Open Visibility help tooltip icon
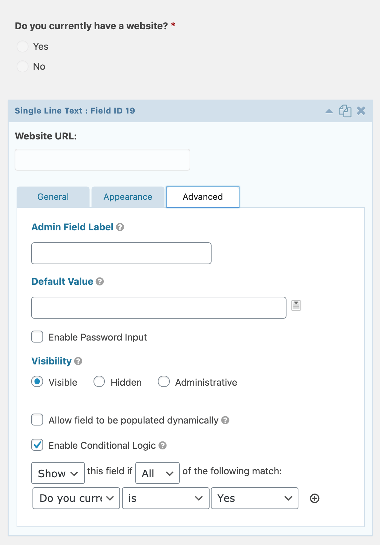This screenshot has height=545, width=380. [78, 361]
